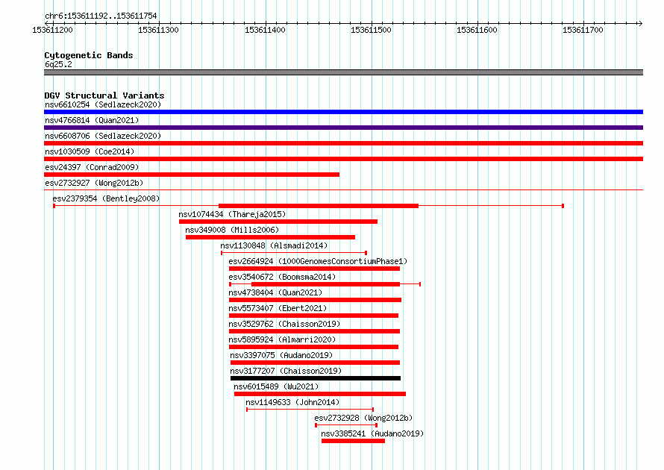This screenshot has width=664, height=470.
Task: Click the 6q25.2 band label
Action: point(58,64)
